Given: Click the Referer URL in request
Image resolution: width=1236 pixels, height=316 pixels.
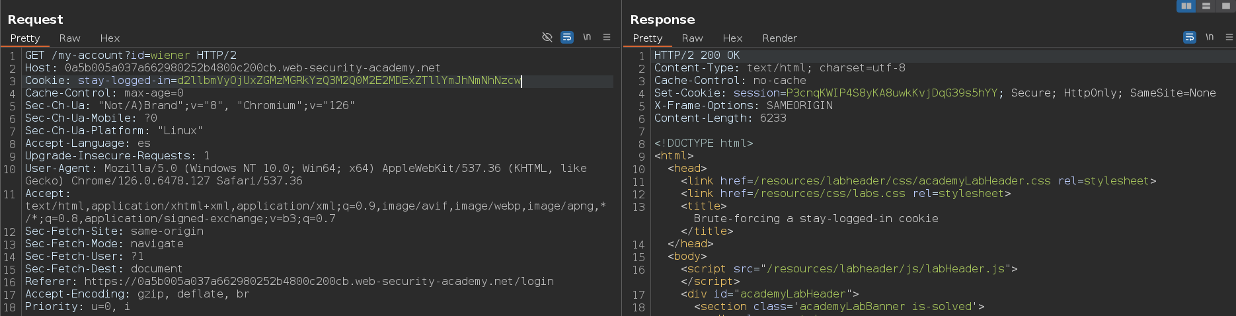Looking at the screenshot, I should coord(319,282).
